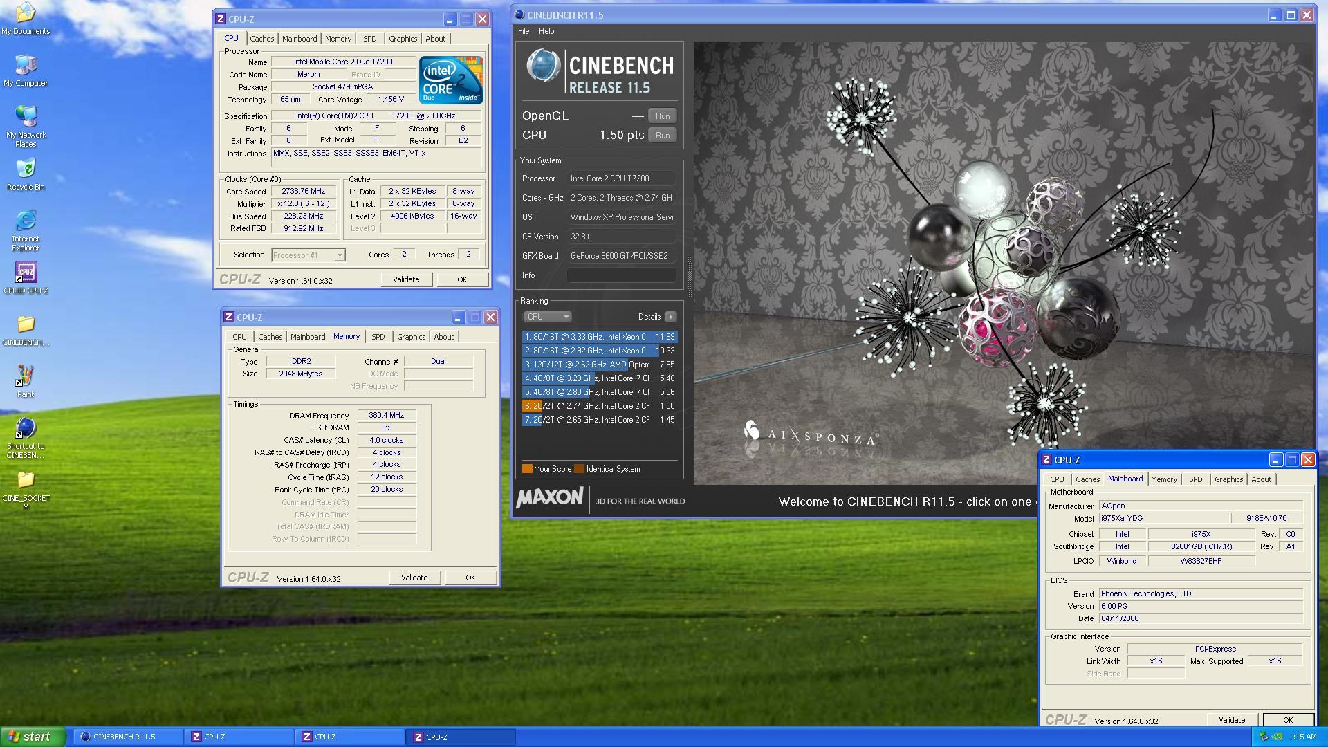The height and width of the screenshot is (747, 1328).
Task: Click CPU-Z CPU window title icon
Action: (x=221, y=19)
